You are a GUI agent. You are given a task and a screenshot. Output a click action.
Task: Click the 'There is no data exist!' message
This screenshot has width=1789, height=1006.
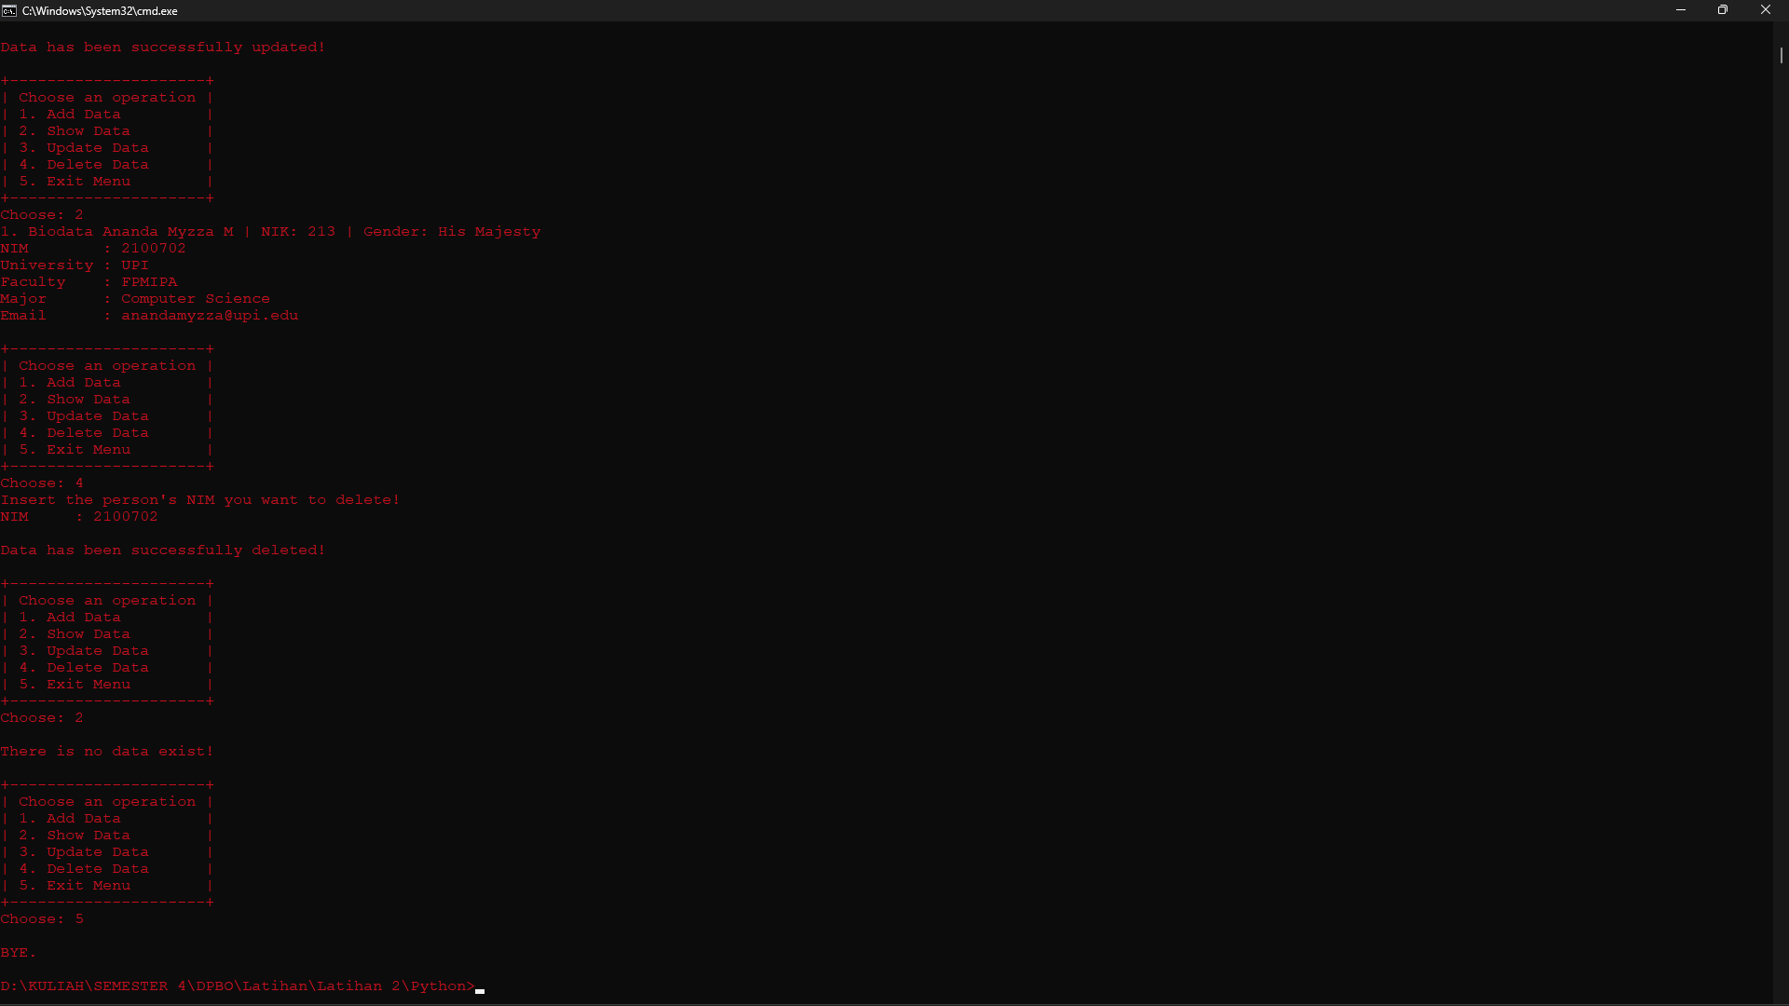pos(106,751)
